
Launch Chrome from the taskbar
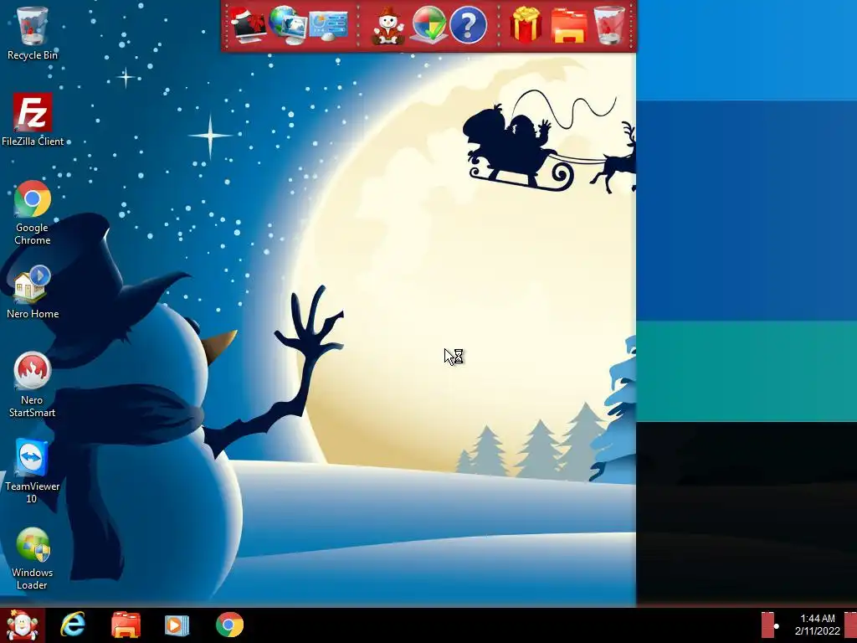(x=229, y=625)
